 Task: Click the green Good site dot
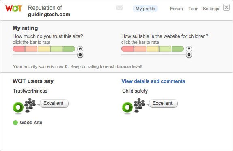click(x=15, y=123)
